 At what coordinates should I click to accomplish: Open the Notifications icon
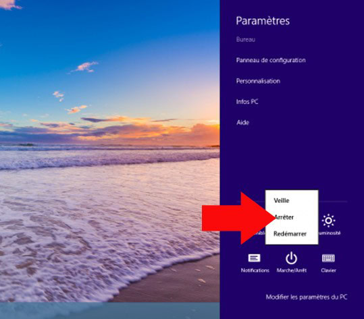254,258
